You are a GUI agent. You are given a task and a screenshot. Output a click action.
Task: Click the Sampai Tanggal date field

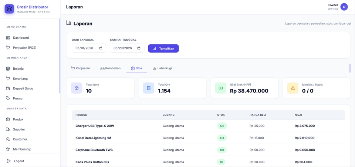click(127, 48)
